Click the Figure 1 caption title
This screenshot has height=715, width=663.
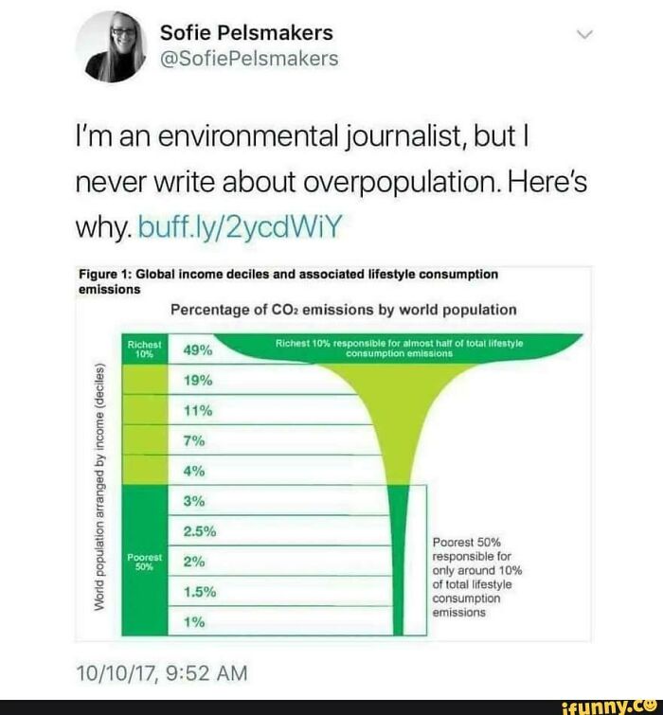pos(288,281)
